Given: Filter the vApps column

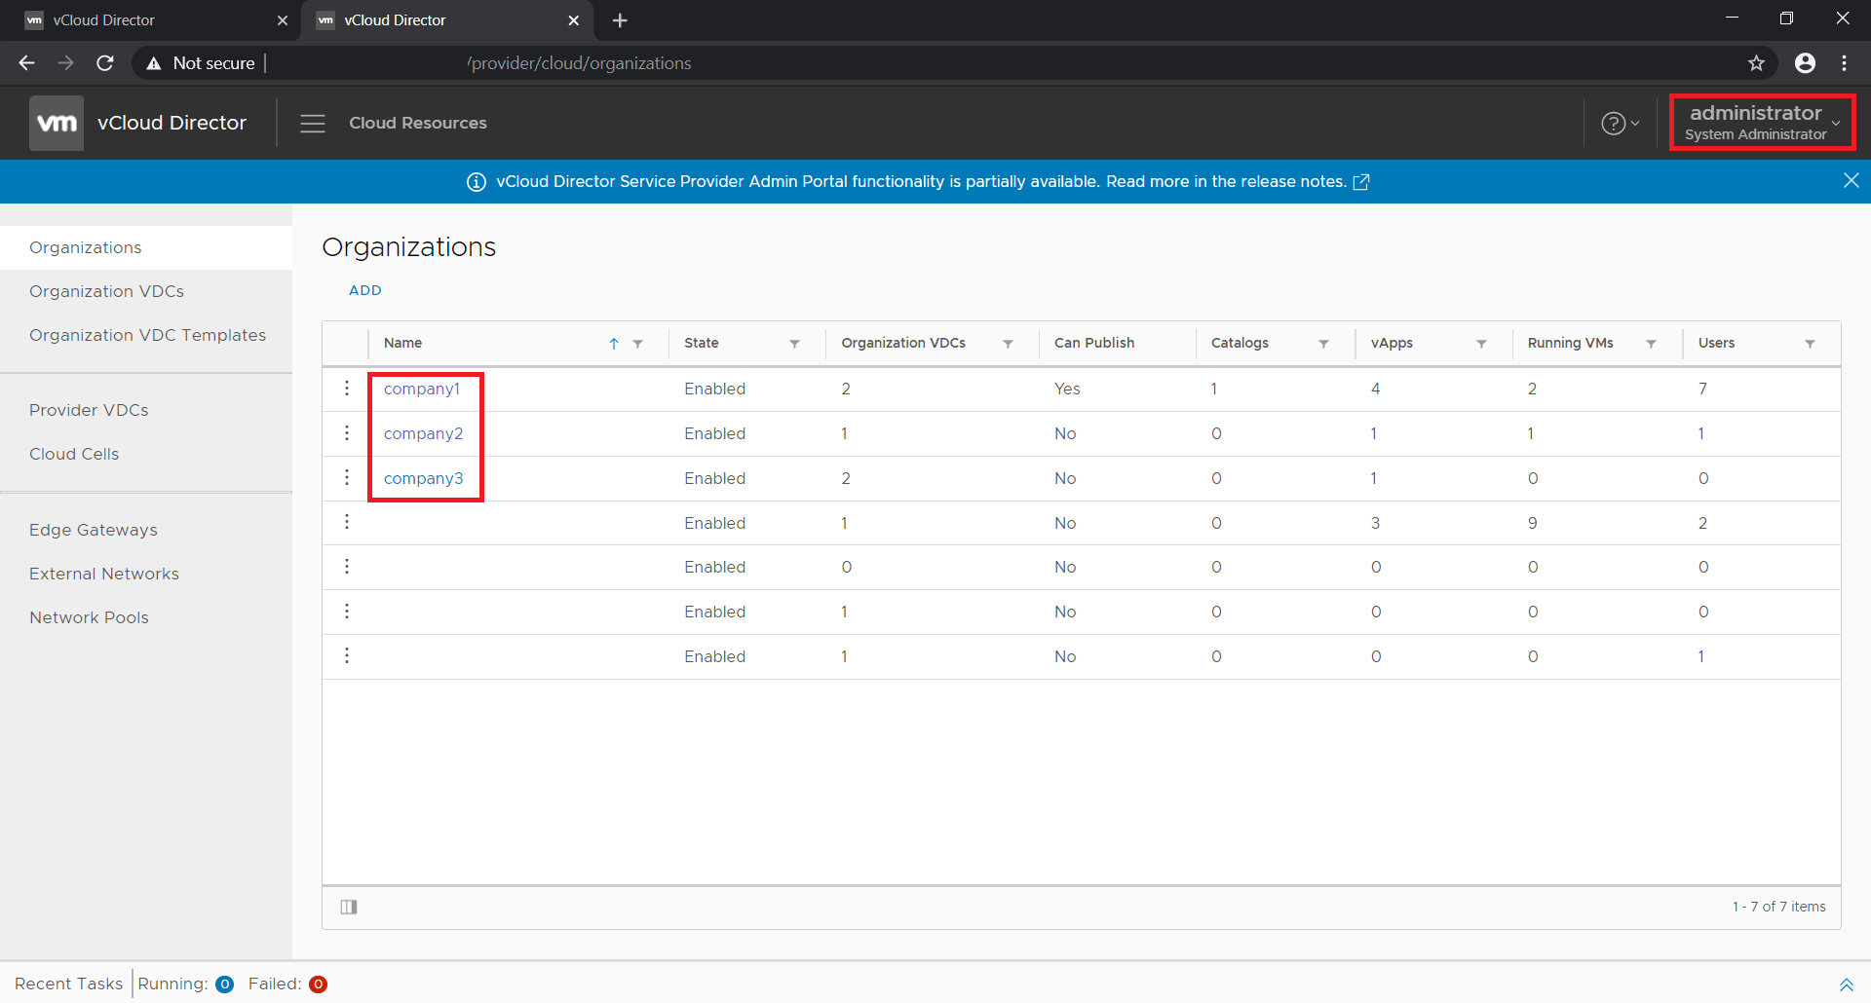Looking at the screenshot, I should tap(1482, 344).
